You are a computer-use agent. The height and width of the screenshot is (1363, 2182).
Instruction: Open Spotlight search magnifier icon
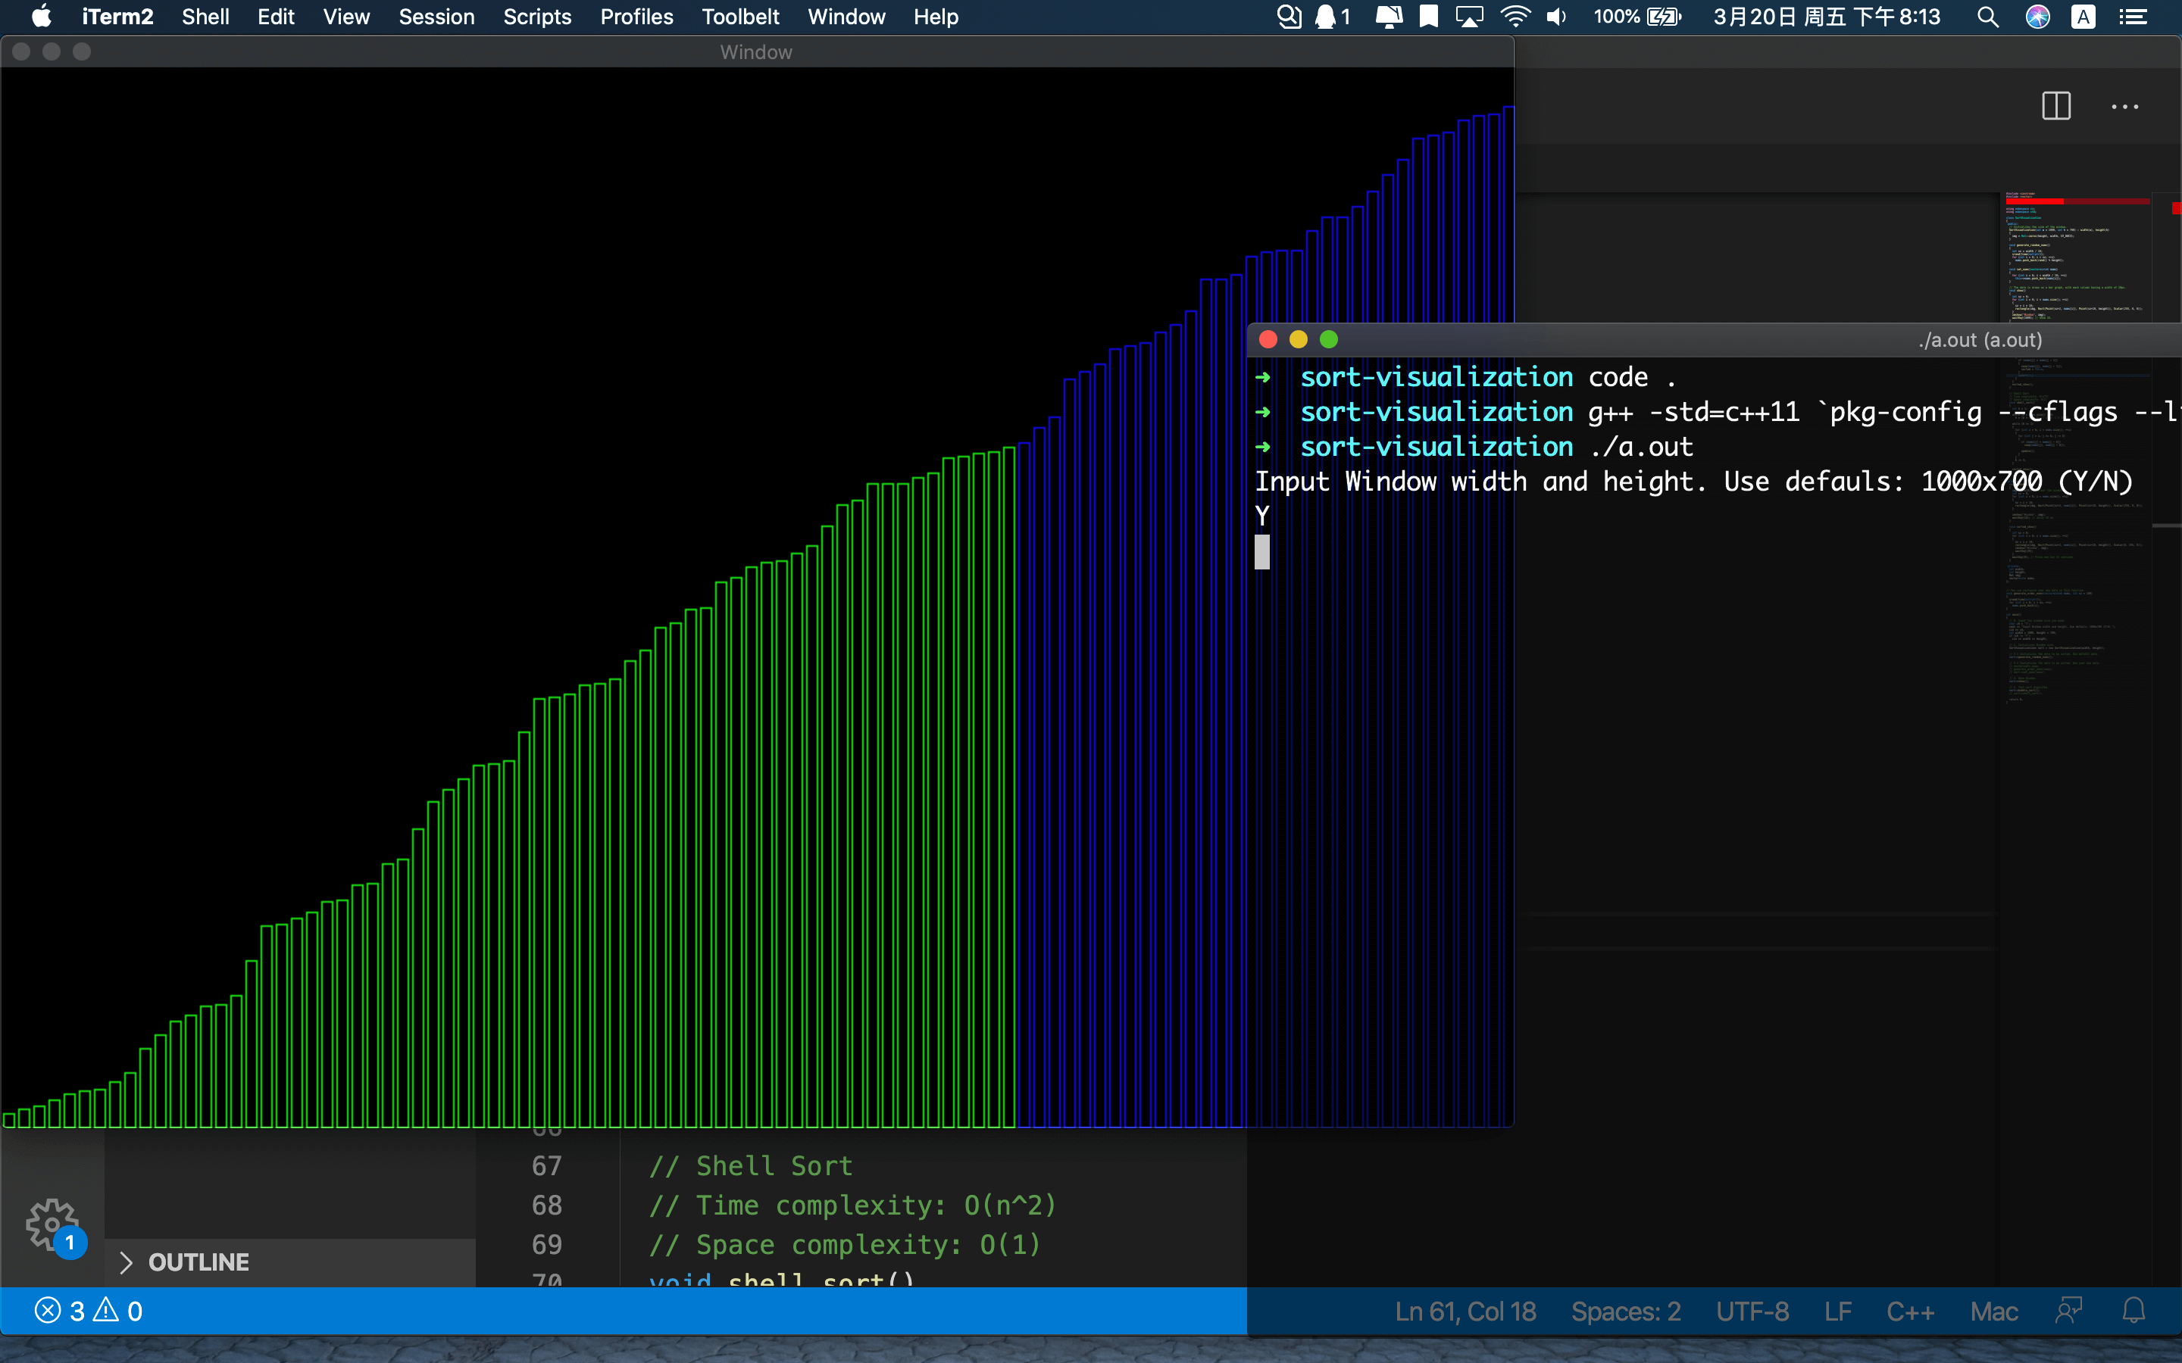coord(1987,16)
